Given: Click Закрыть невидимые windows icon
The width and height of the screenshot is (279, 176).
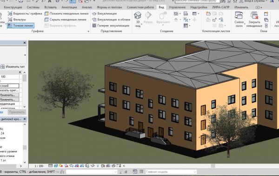Looking at the screenshot, I should [x=254, y=15].
